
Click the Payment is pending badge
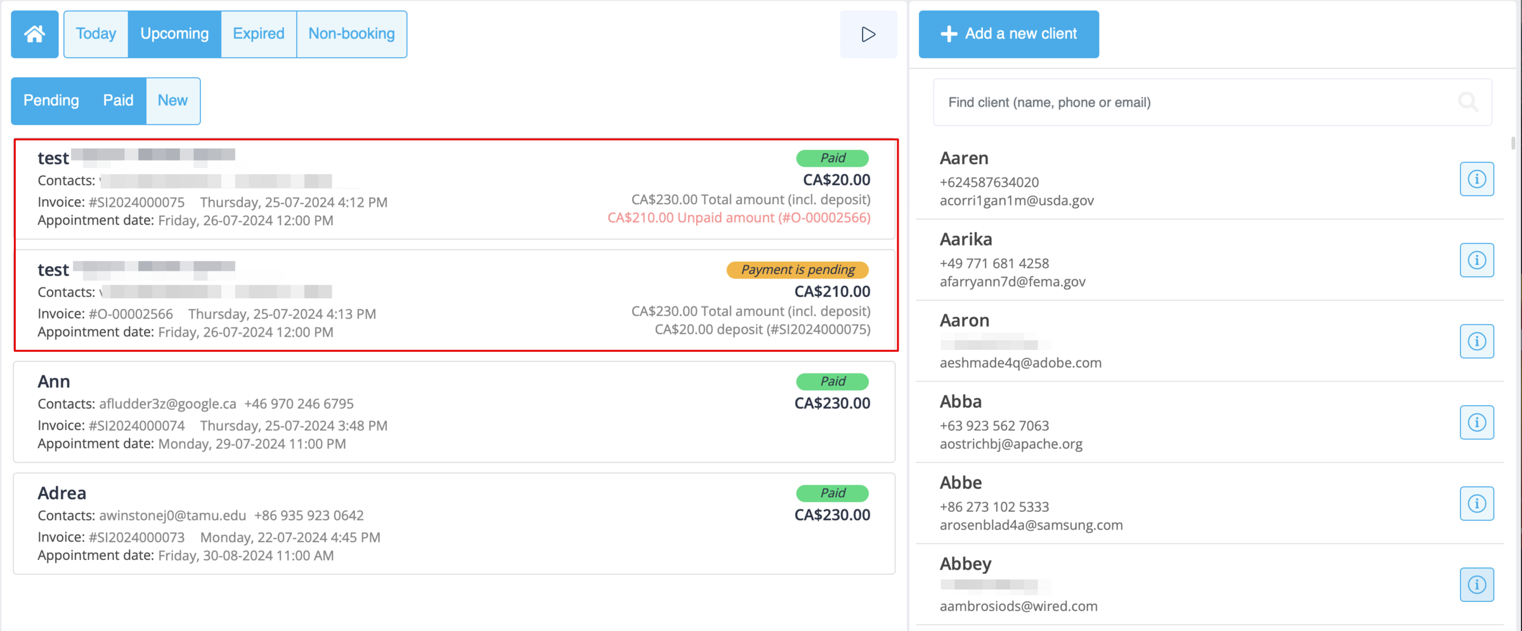pyautogui.click(x=797, y=270)
